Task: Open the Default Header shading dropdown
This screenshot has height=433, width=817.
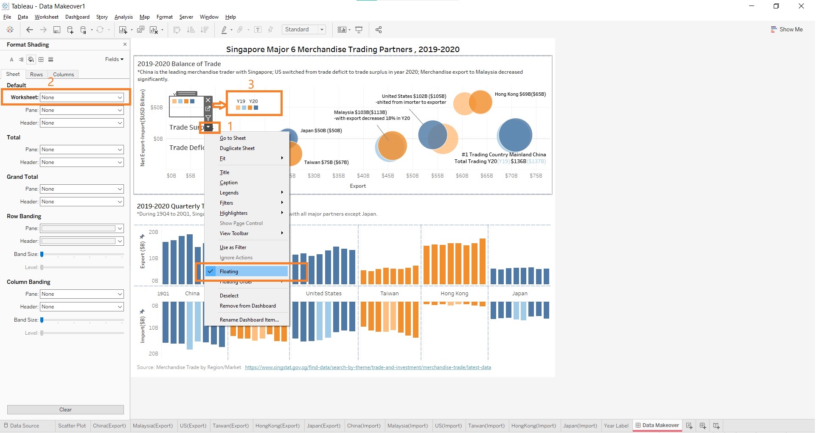Action: click(x=81, y=123)
